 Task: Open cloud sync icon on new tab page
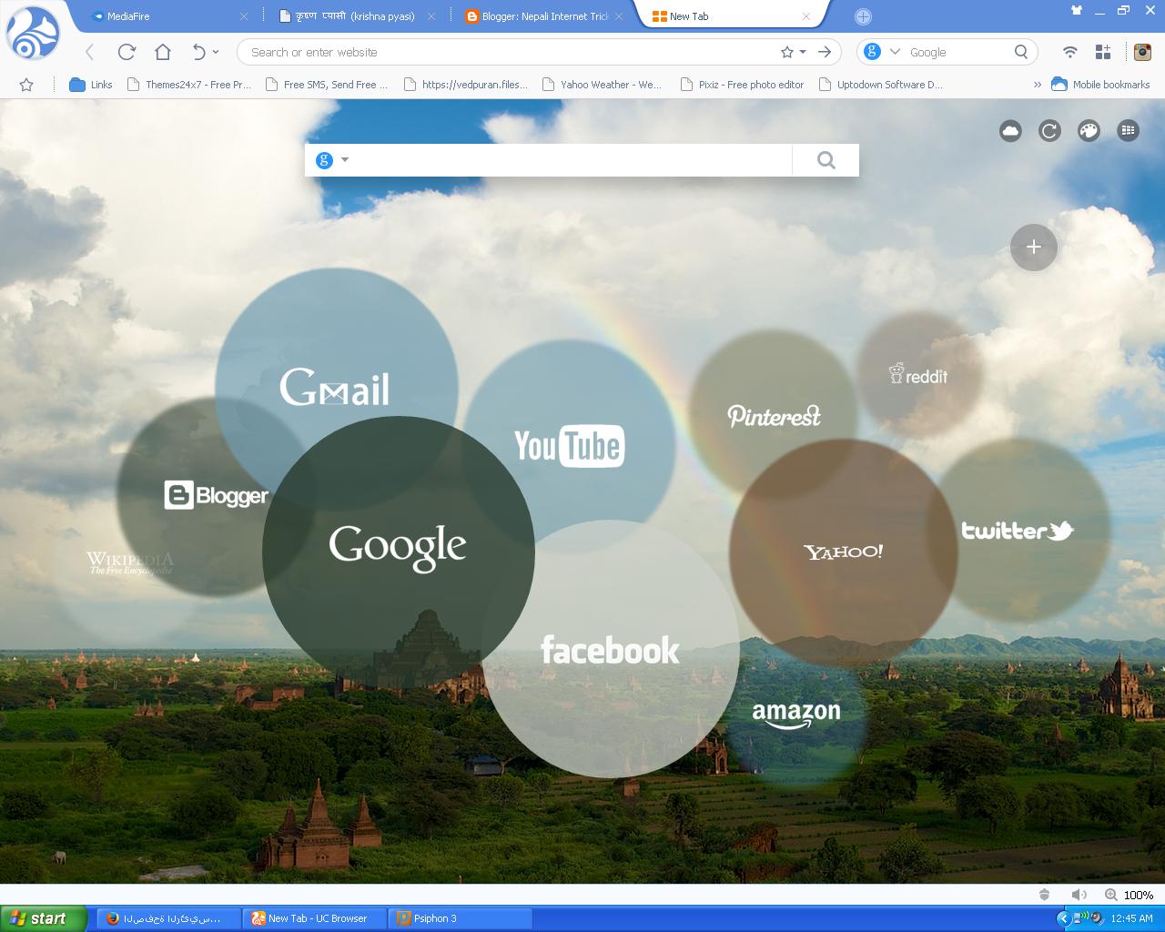pyautogui.click(x=1010, y=131)
